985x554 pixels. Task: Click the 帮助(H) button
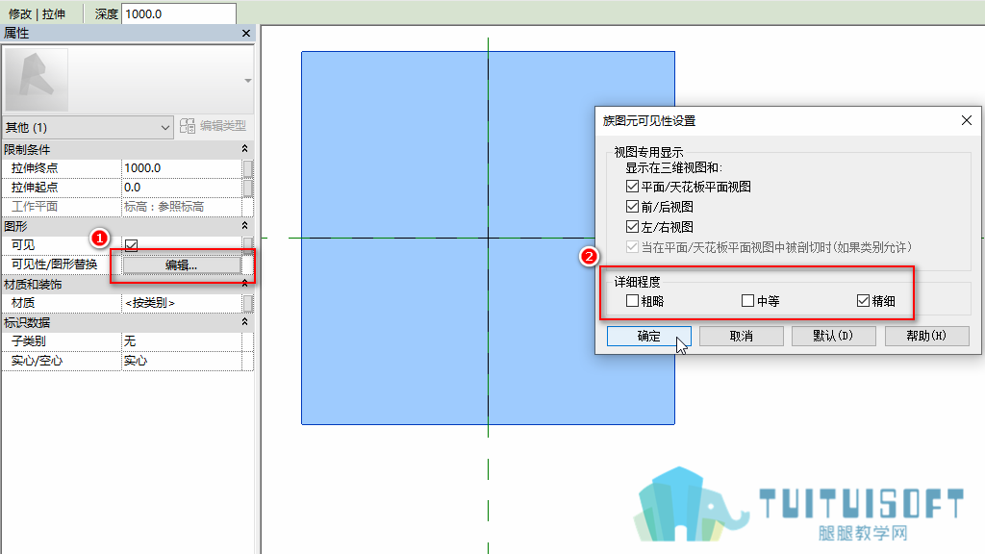[926, 336]
